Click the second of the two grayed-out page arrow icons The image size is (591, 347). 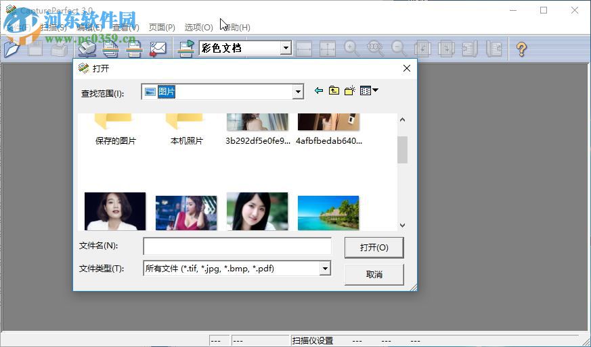pyautogui.click(x=446, y=49)
